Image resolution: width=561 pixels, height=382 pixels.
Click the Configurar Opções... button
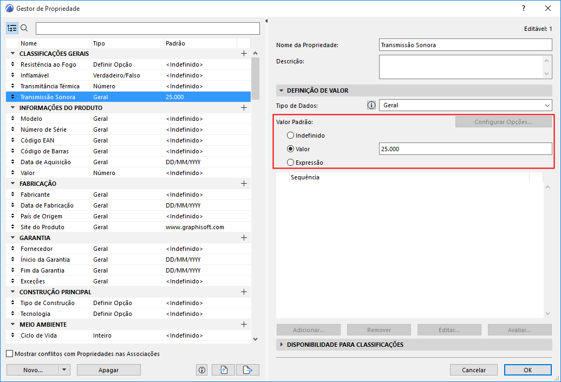504,122
